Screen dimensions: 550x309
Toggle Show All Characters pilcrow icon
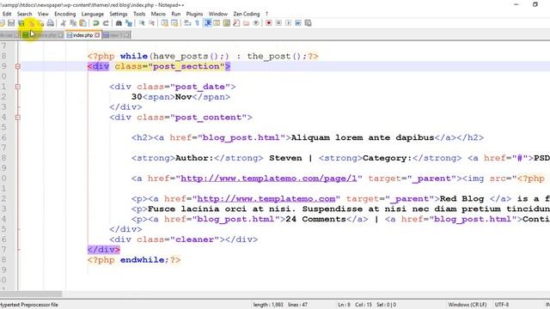pos(197,23)
